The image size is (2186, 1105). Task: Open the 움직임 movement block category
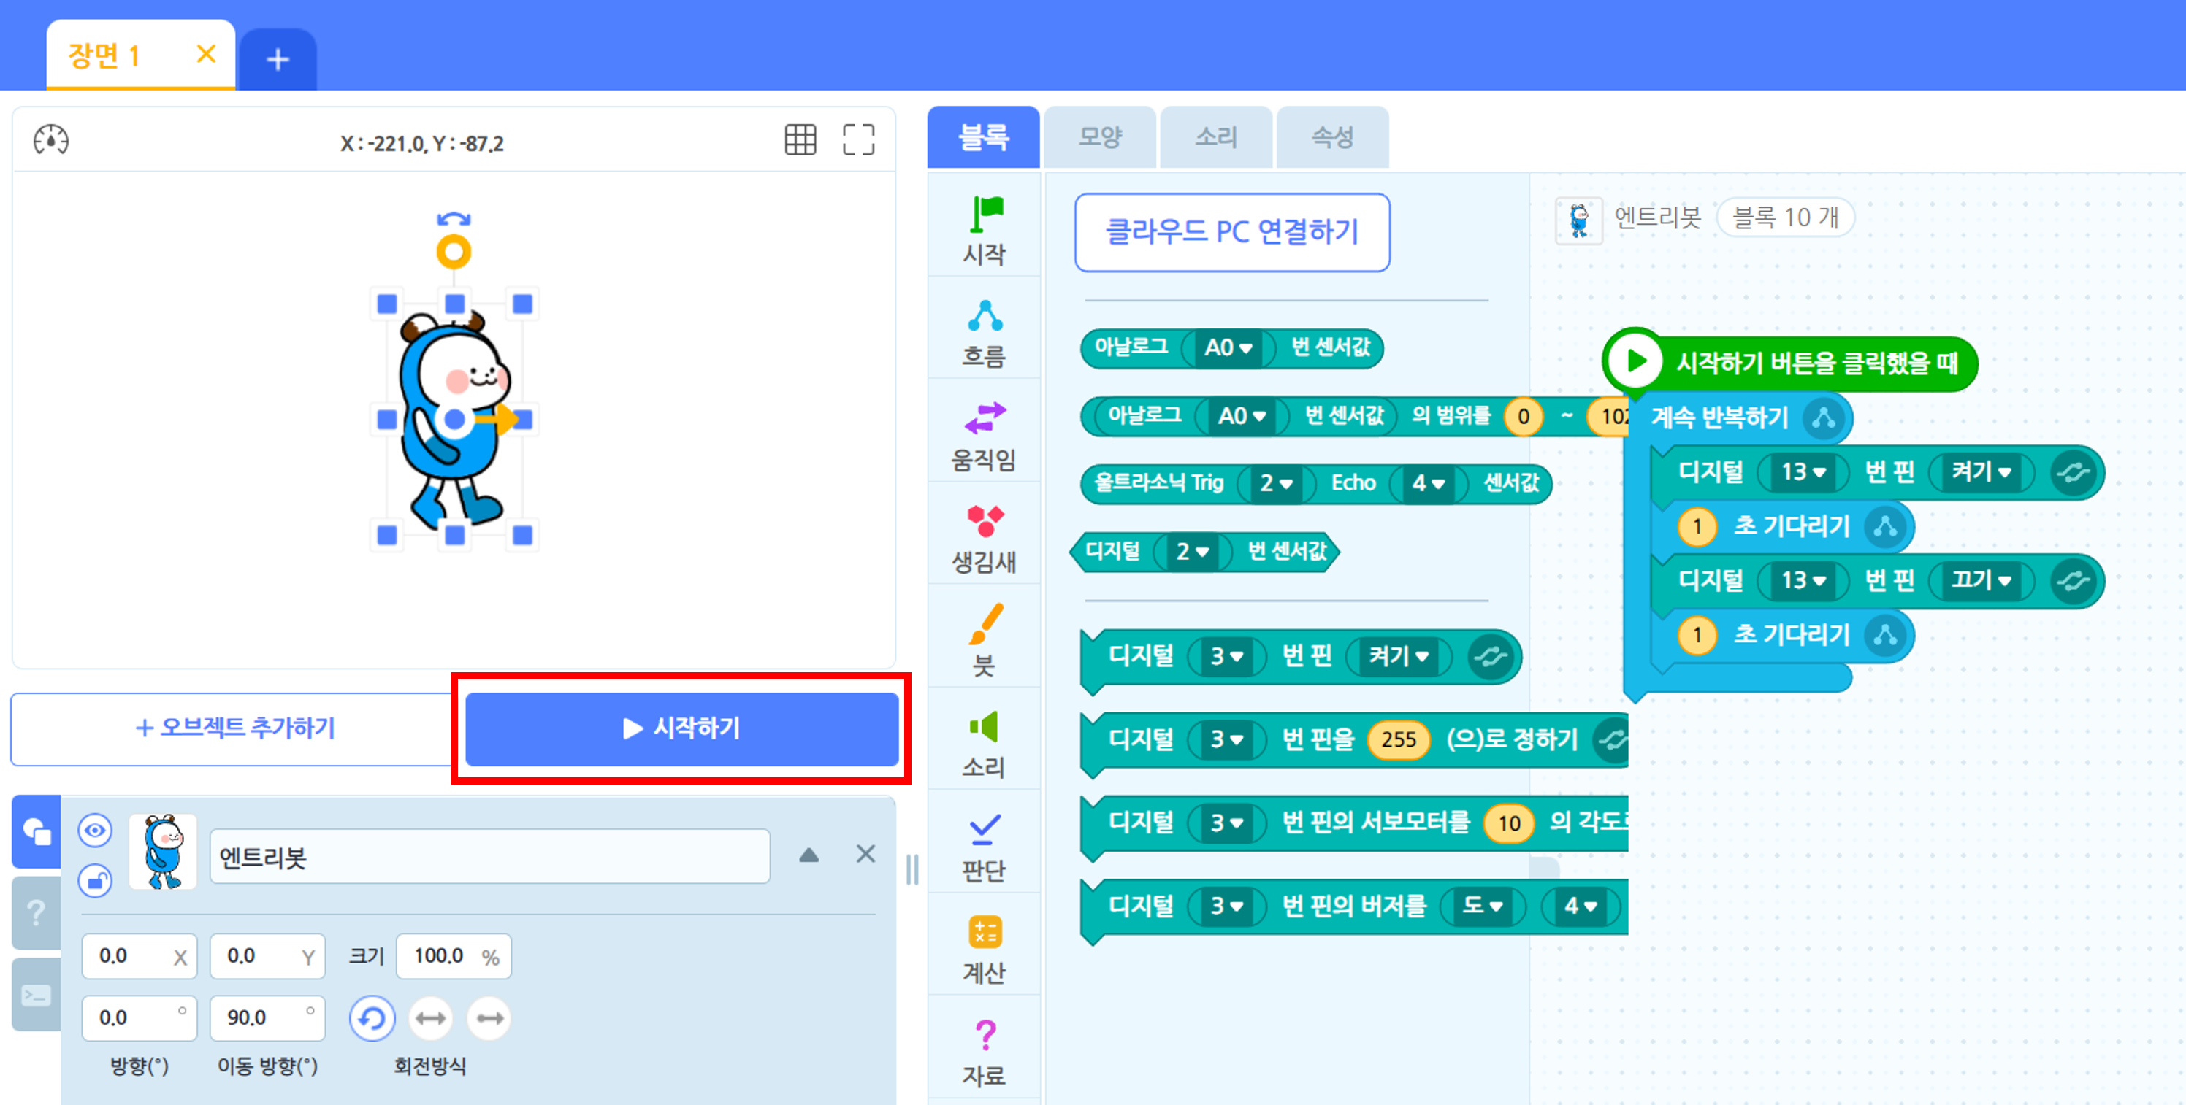(x=984, y=435)
